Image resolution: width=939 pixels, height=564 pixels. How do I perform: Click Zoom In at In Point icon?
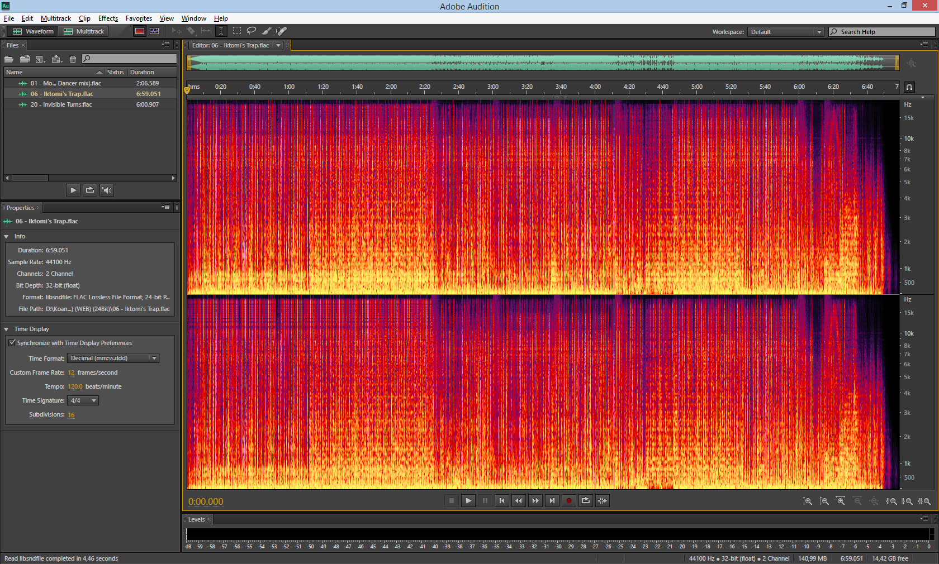point(891,501)
